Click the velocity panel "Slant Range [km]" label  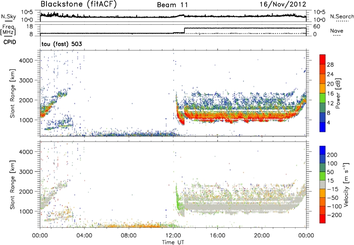[x=12, y=185]
